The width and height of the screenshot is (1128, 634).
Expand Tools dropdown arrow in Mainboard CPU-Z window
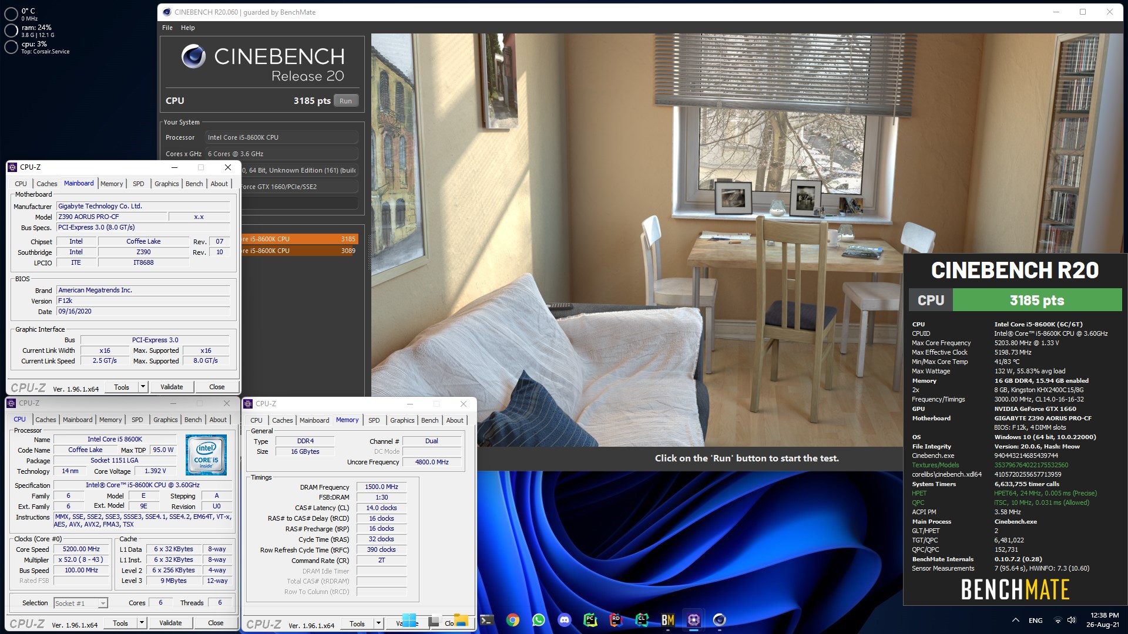143,387
